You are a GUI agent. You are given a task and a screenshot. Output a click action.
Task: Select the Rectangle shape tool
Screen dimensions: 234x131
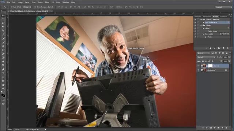tap(3, 81)
